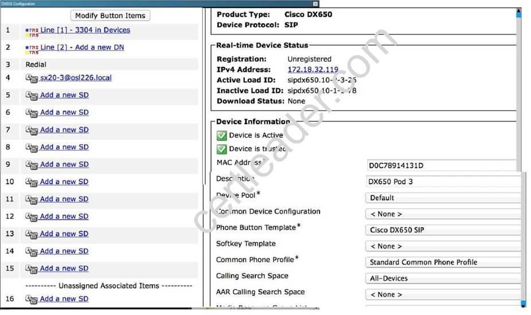Click the speed dial icon in row 6

[32, 113]
